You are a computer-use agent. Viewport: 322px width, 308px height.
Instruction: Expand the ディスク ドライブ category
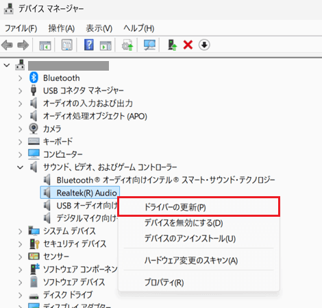(20, 295)
